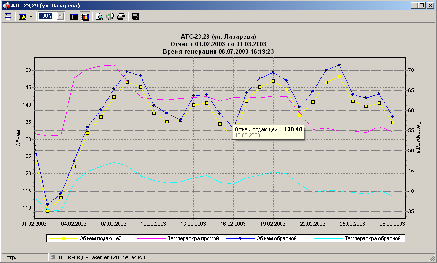Click the tooltip value 130.40
Image resolution: width=437 pixels, height=263 pixels.
pyautogui.click(x=293, y=129)
